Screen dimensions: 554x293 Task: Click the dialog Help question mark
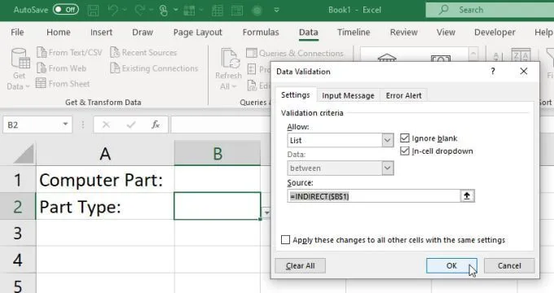[x=493, y=72]
